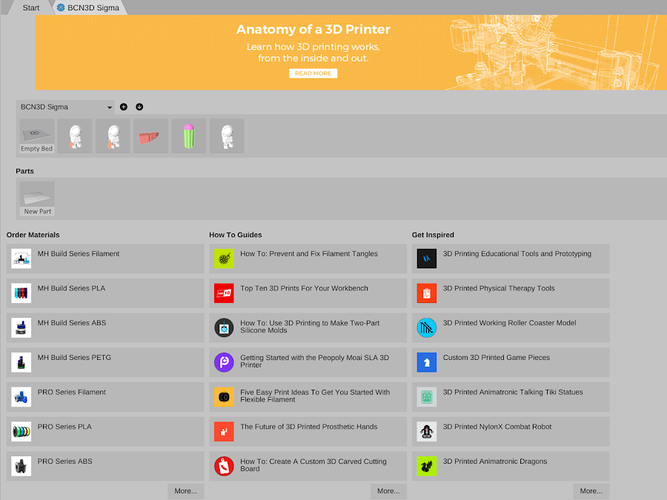Click the READ MORE banner button
Image resolution: width=667 pixels, height=500 pixels.
click(313, 73)
